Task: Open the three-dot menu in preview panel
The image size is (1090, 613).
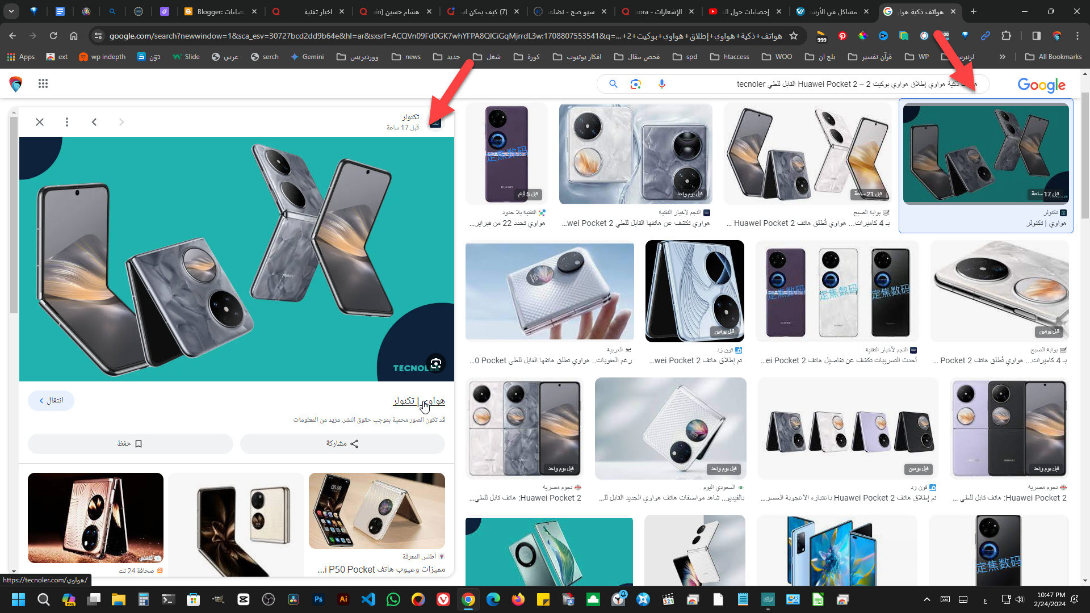Action: (x=67, y=122)
